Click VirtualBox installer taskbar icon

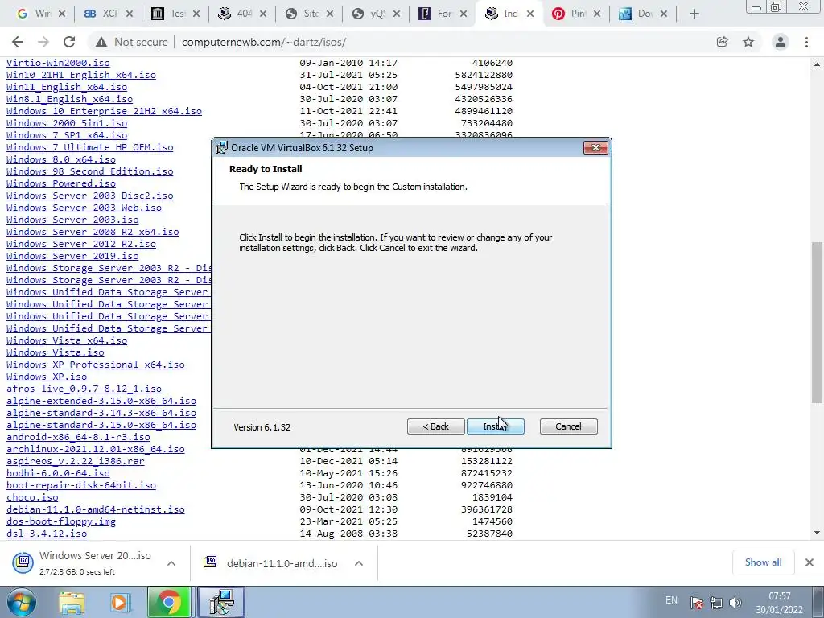220,603
